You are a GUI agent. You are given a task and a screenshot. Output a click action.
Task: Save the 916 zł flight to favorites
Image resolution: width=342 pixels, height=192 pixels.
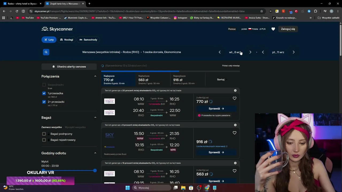[x=235, y=133]
